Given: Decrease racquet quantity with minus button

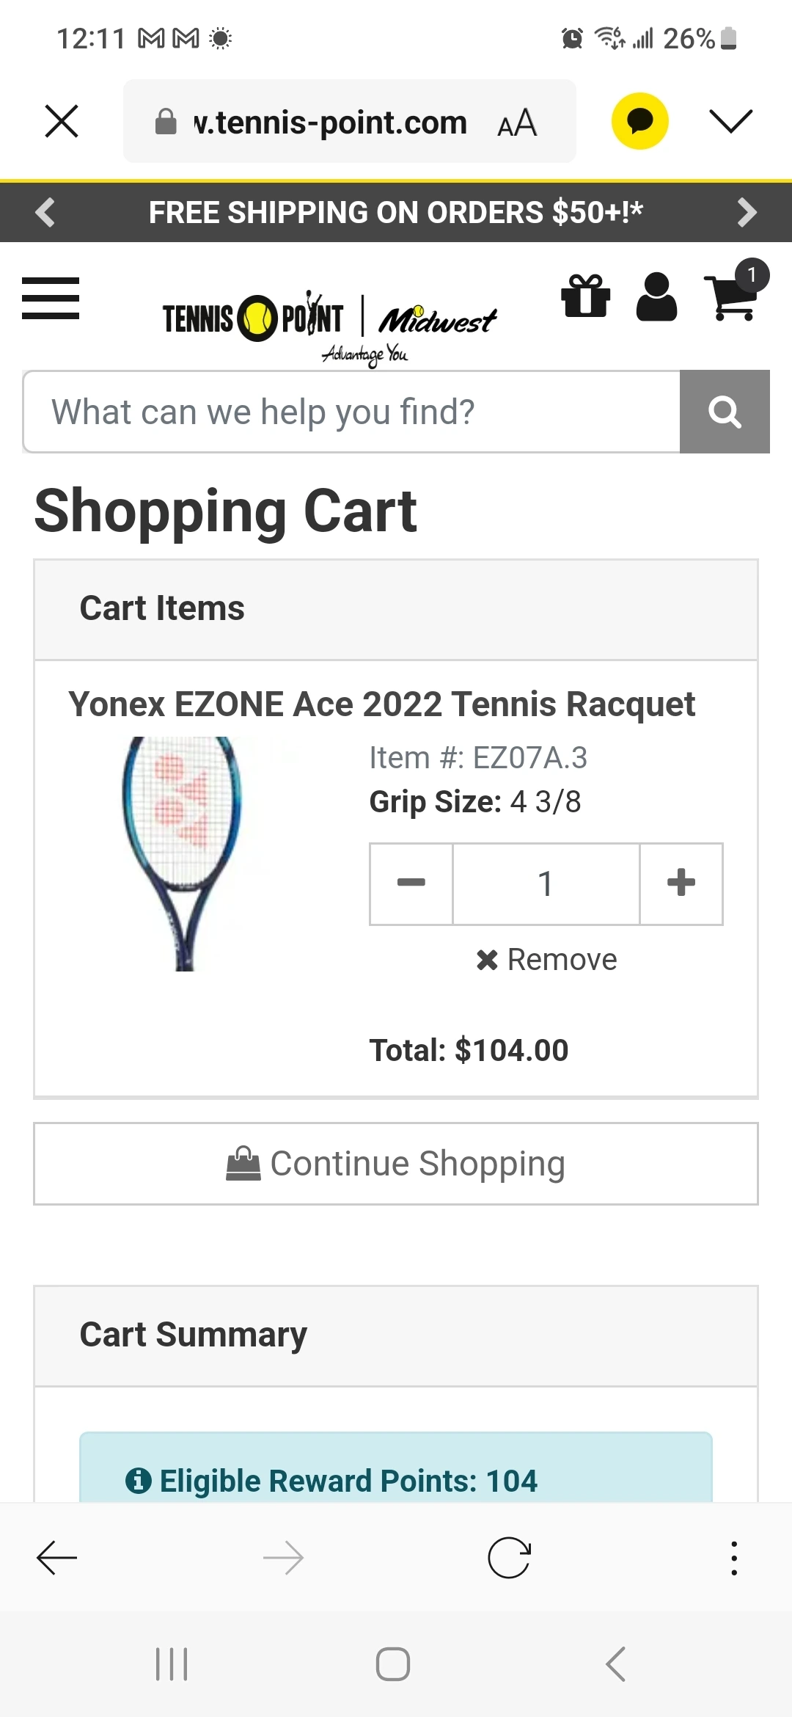Looking at the screenshot, I should click(x=411, y=883).
